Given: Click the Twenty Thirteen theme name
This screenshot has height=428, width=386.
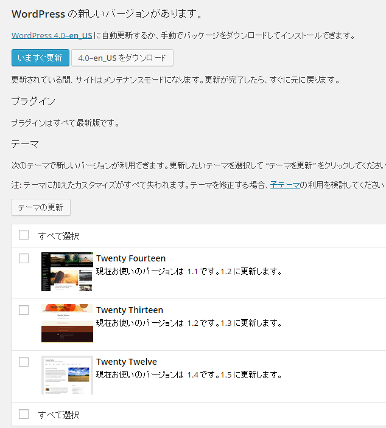Looking at the screenshot, I should 130,310.
